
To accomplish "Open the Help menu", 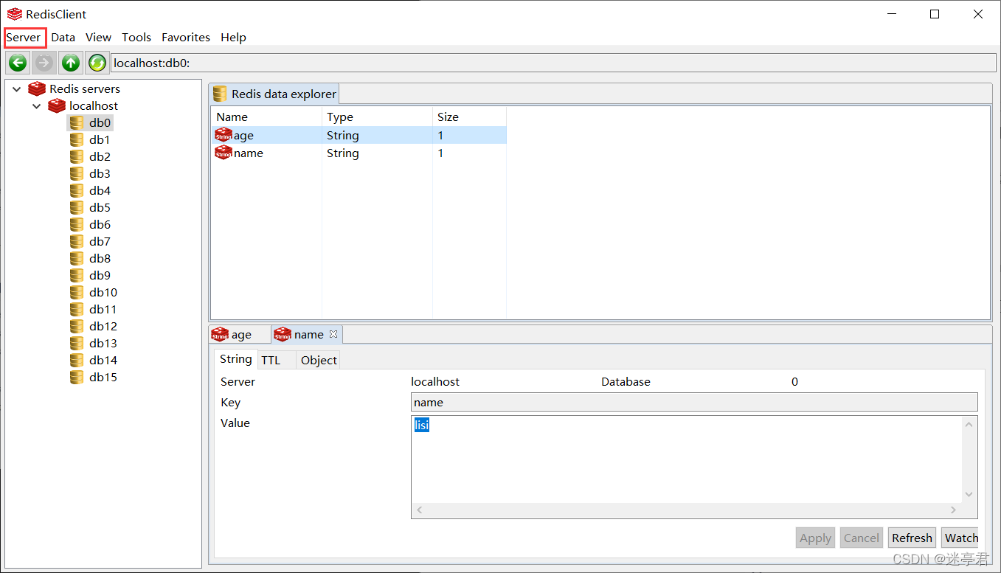I will (233, 37).
